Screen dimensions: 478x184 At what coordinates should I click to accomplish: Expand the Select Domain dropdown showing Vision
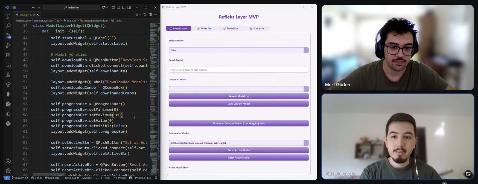(238, 50)
